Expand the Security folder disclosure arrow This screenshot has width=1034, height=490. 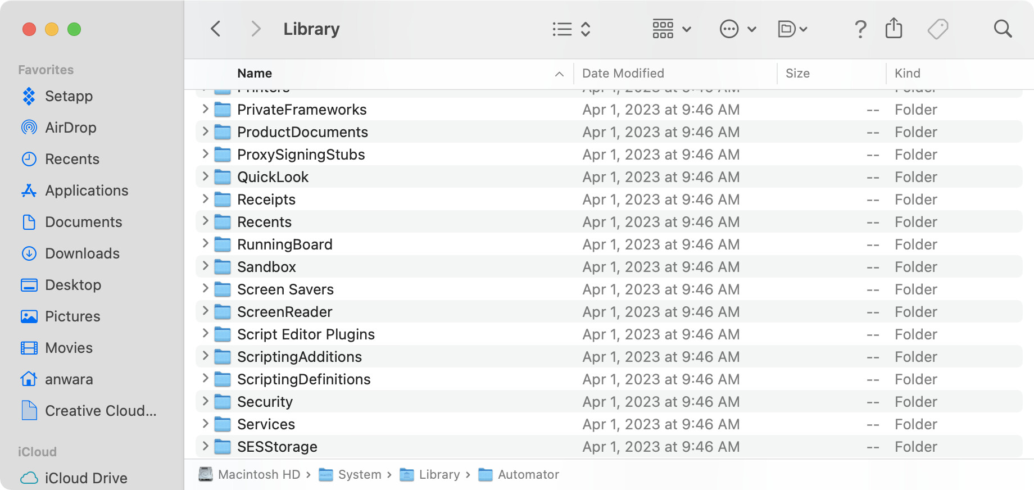[x=205, y=401]
